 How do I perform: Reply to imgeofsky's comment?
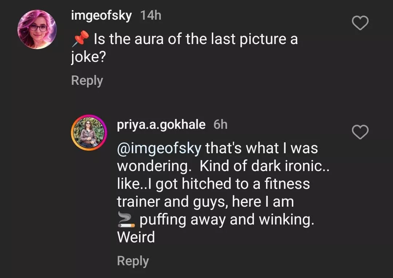click(87, 80)
